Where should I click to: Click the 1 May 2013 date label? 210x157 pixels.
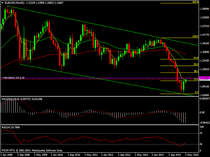[x=141, y=155]
